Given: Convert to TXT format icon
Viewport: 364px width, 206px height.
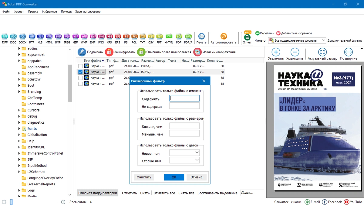Looking at the screenshot, I should click(143, 36).
